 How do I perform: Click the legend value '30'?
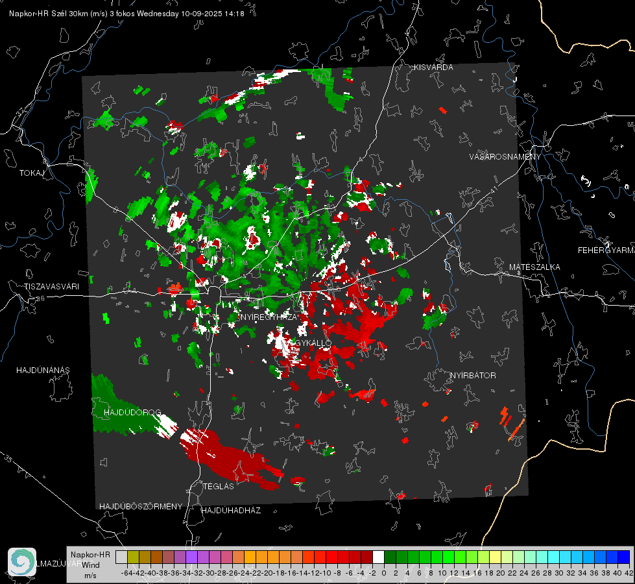[x=559, y=573]
